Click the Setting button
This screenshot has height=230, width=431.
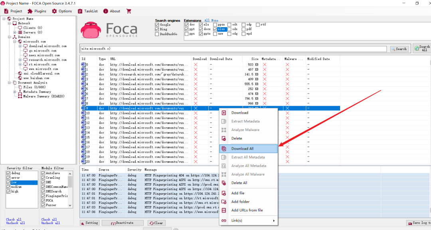[x=89, y=223]
